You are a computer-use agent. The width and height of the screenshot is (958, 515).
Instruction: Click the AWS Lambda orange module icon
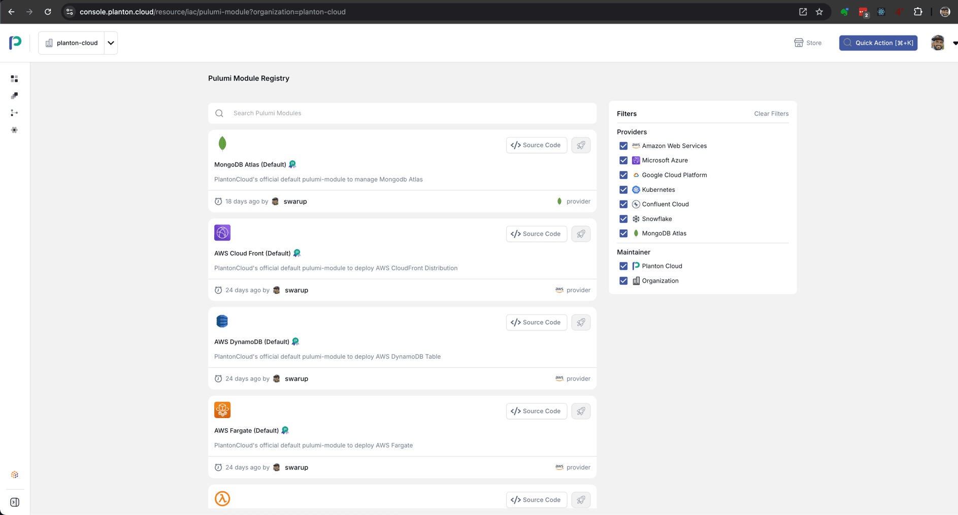tap(222, 498)
